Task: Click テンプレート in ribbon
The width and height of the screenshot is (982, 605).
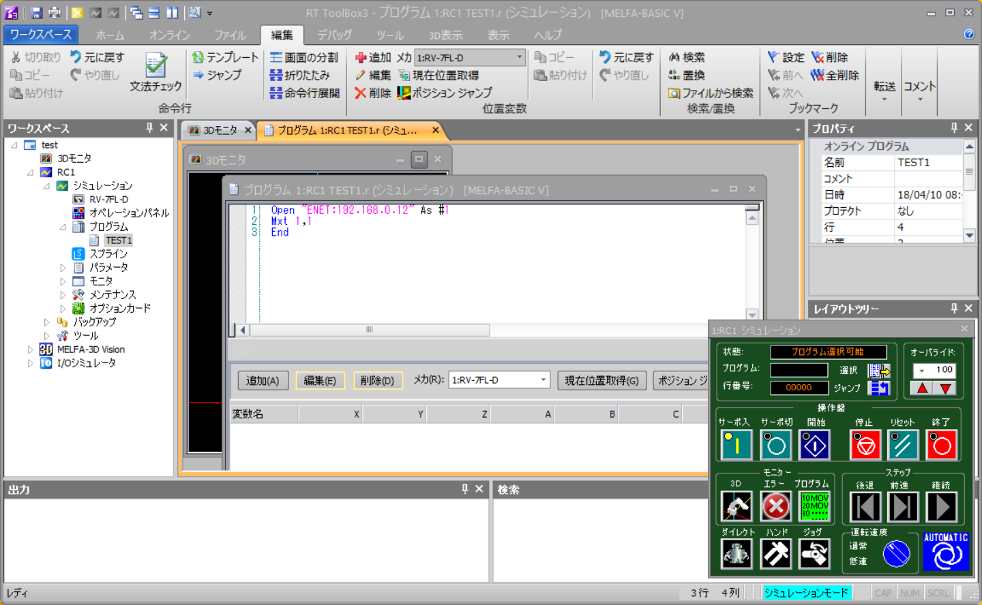Action: [x=226, y=57]
